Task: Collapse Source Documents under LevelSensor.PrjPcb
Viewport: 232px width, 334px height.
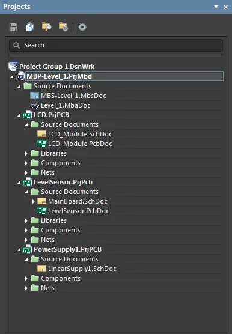Action: [x=26, y=192]
